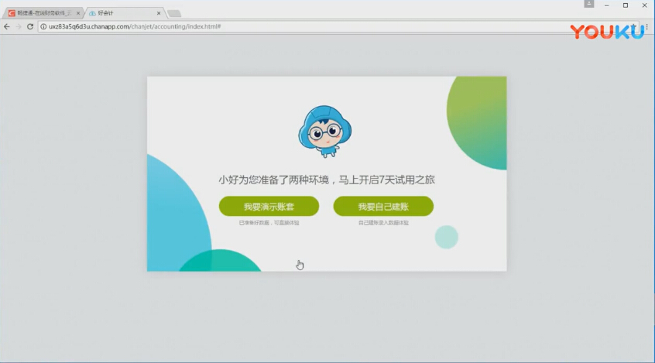Click the 我要自己建账 create account button
This screenshot has height=363, width=655.
tap(383, 207)
